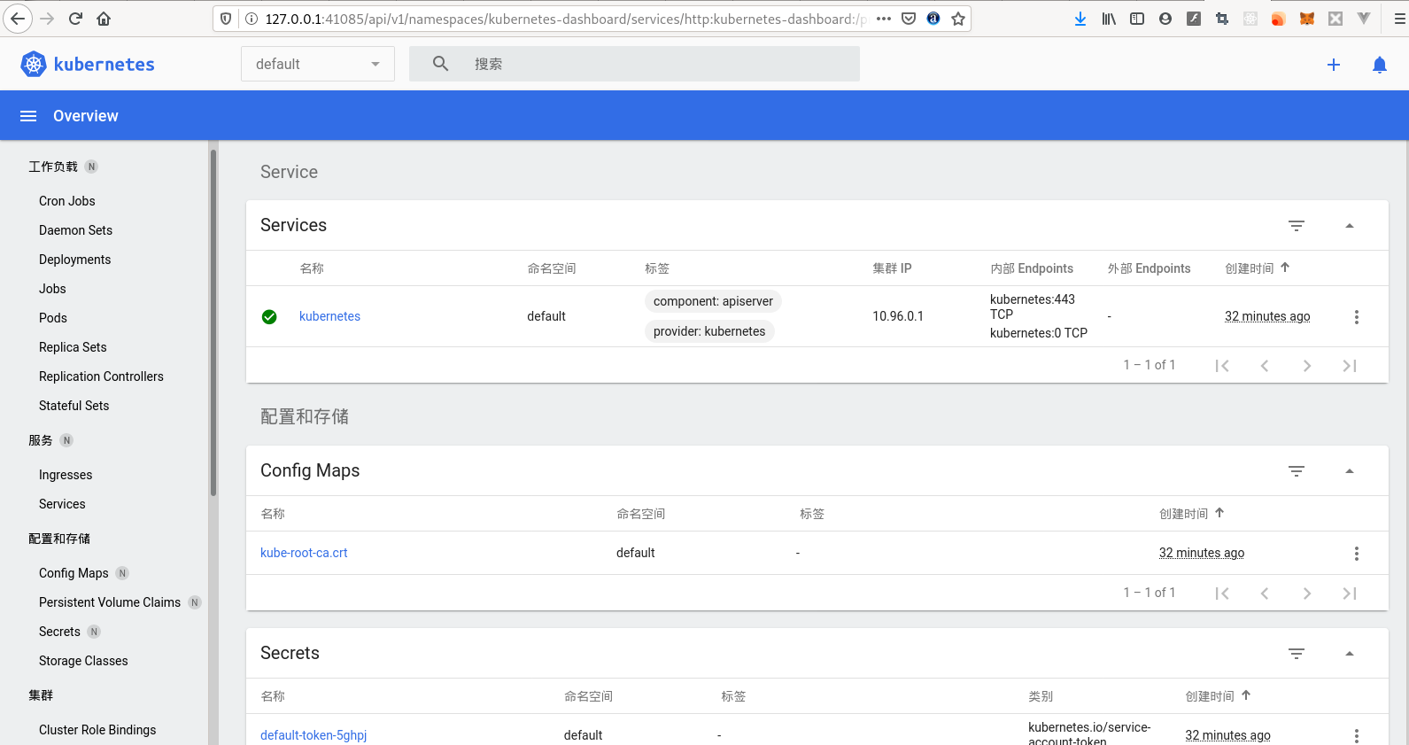This screenshot has width=1409, height=745.
Task: Click the create new resource plus icon
Action: (x=1333, y=65)
